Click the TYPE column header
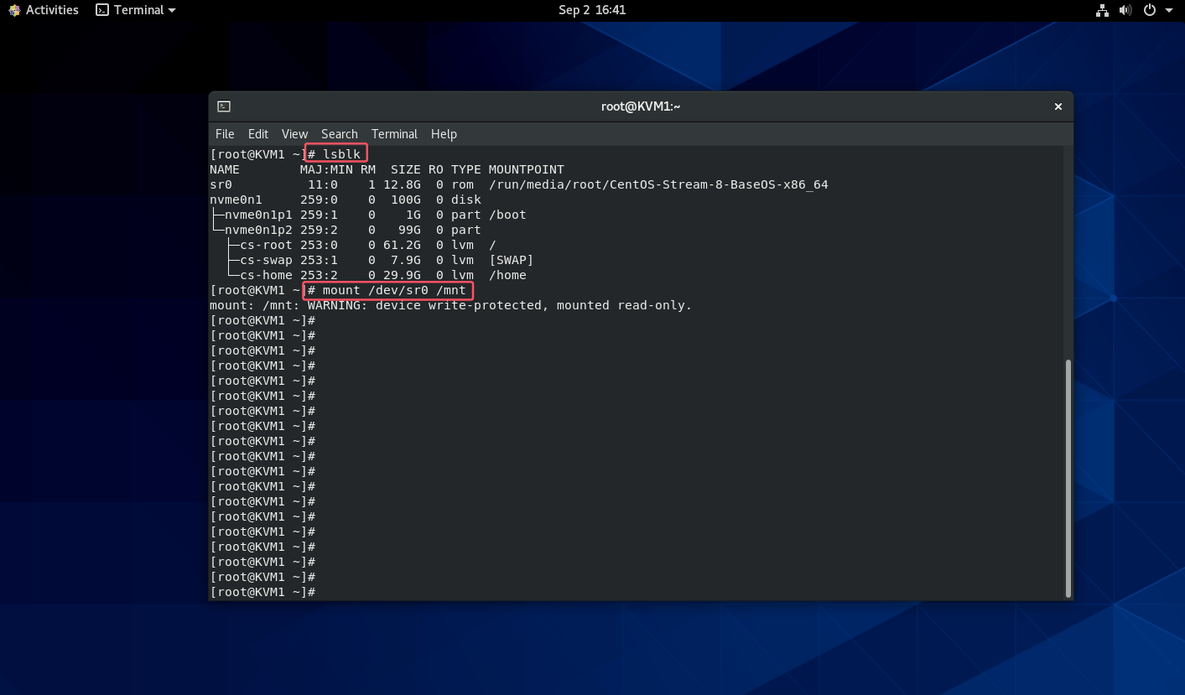Viewport: 1185px width, 695px height. (x=466, y=169)
